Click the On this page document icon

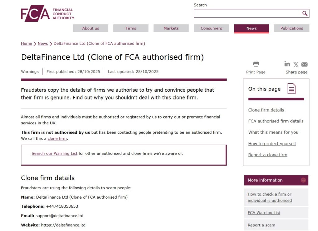click(x=291, y=89)
